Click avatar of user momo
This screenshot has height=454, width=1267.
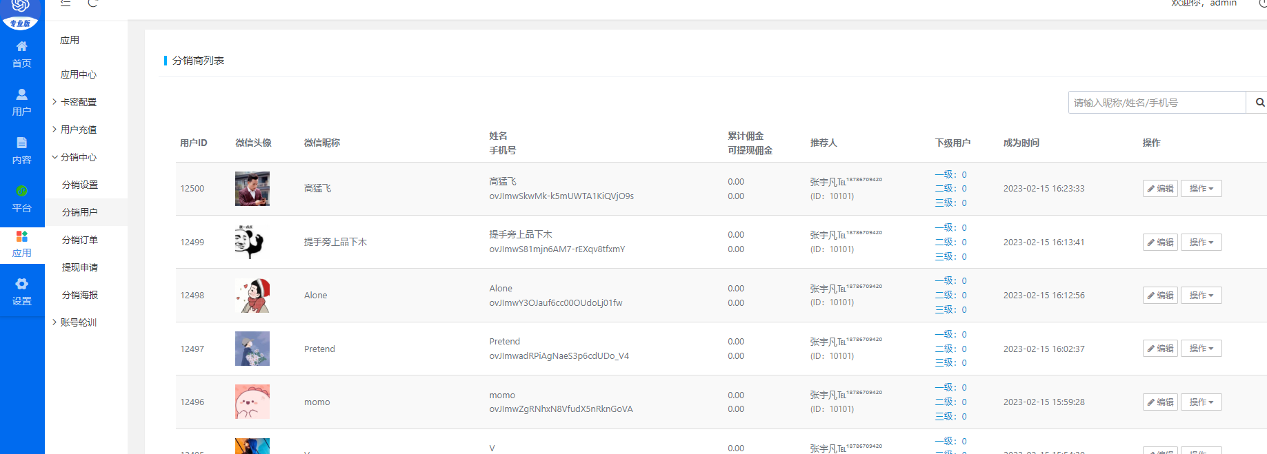click(252, 402)
